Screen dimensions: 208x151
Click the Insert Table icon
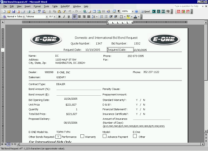(94, 12)
